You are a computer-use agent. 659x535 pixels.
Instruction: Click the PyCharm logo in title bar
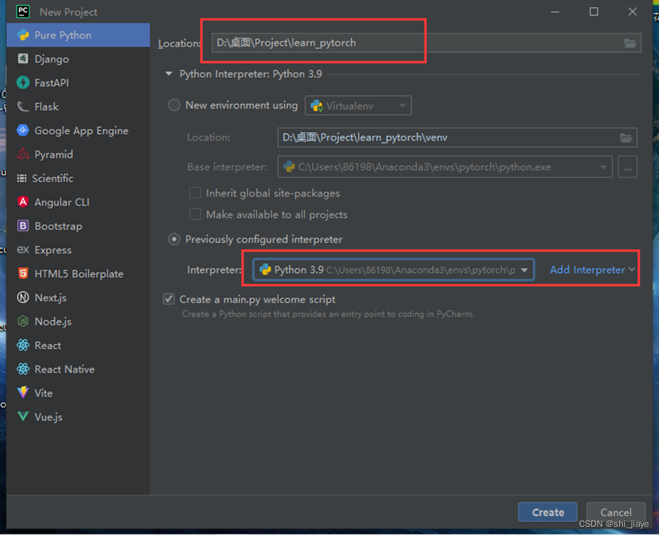tap(23, 11)
